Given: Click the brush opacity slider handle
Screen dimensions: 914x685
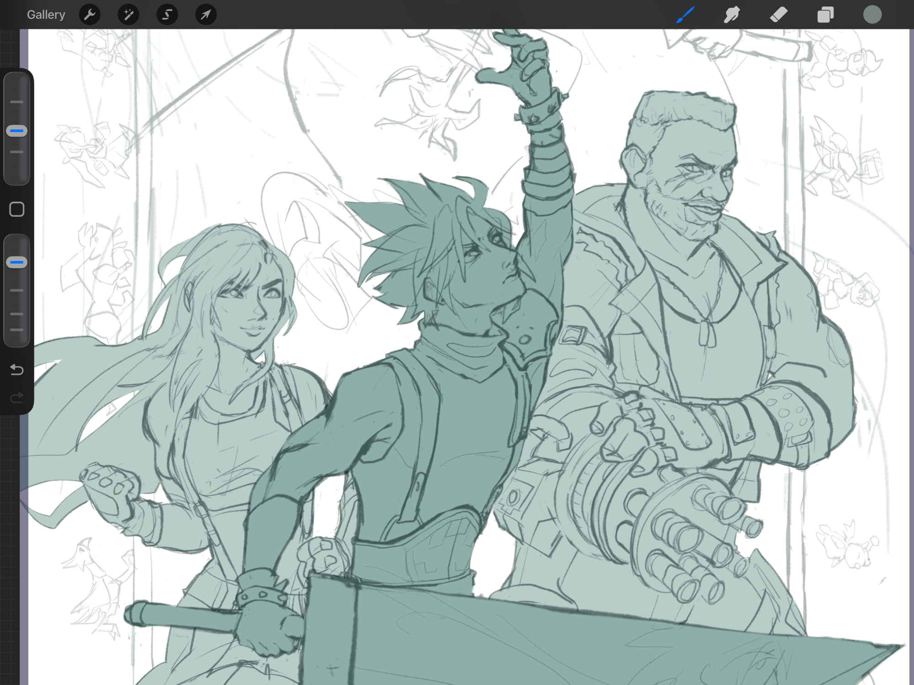Looking at the screenshot, I should click(x=17, y=262).
